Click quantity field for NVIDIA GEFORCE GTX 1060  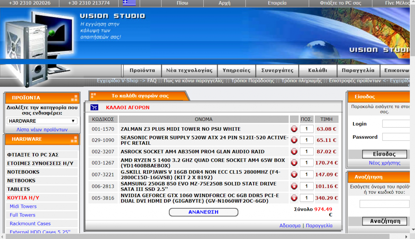[x=306, y=198]
